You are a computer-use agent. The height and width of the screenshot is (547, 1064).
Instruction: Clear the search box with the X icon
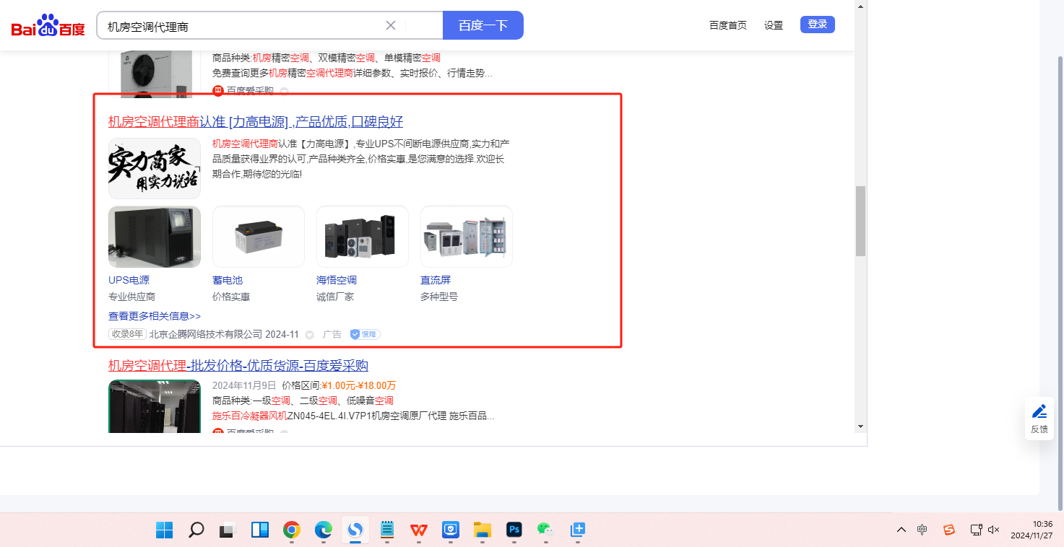point(391,25)
